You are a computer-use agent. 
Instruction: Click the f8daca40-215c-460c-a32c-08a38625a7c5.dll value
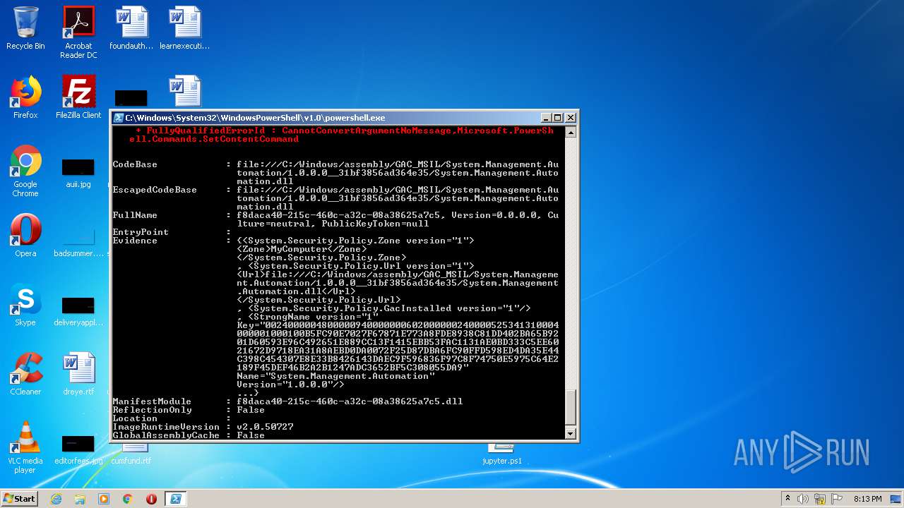[350, 401]
